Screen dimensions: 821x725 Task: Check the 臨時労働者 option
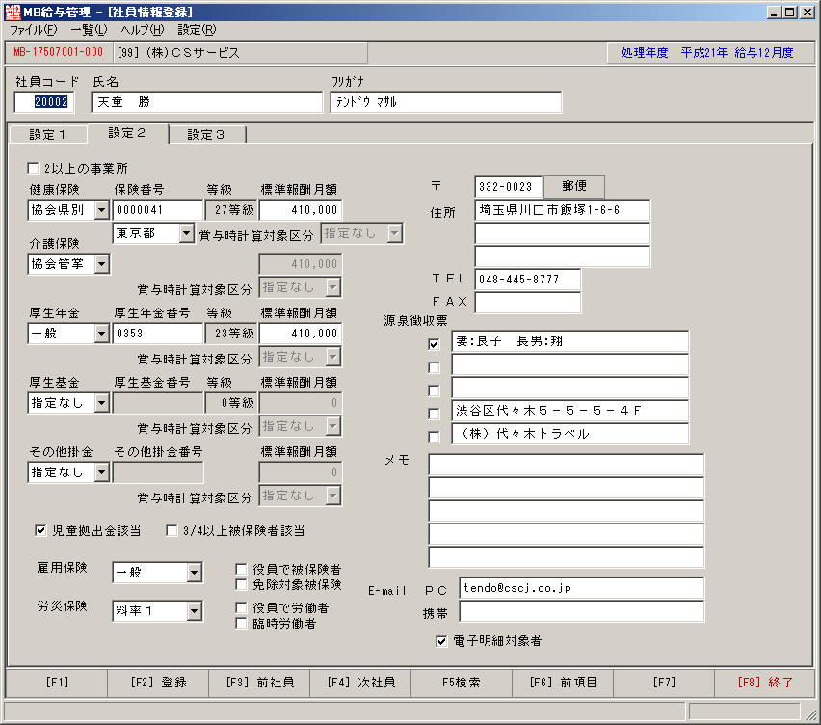click(241, 624)
